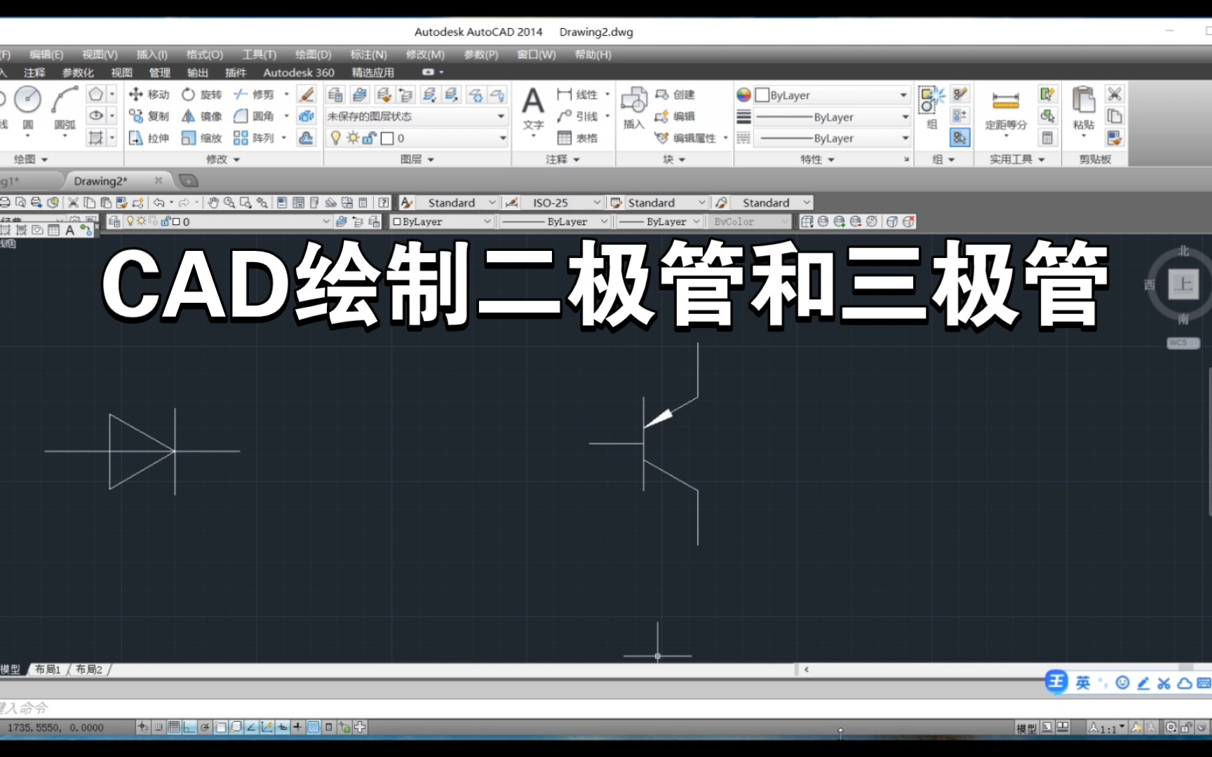Click the Edit Attributes (编辑属性) tool
1212x757 pixels.
click(x=685, y=138)
